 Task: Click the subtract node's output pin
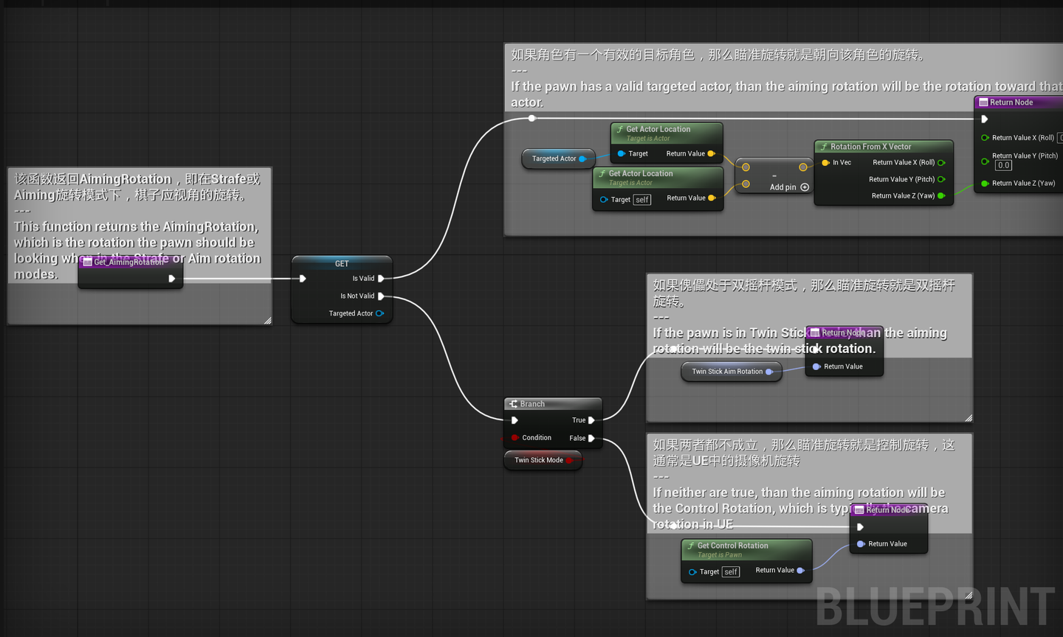tap(803, 167)
